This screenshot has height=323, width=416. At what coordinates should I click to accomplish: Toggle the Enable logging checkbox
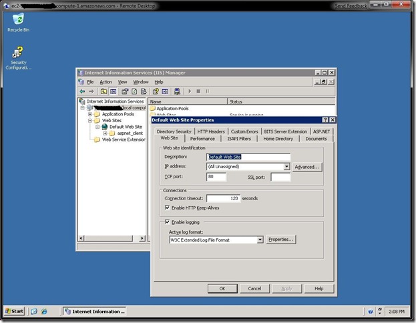(x=167, y=222)
